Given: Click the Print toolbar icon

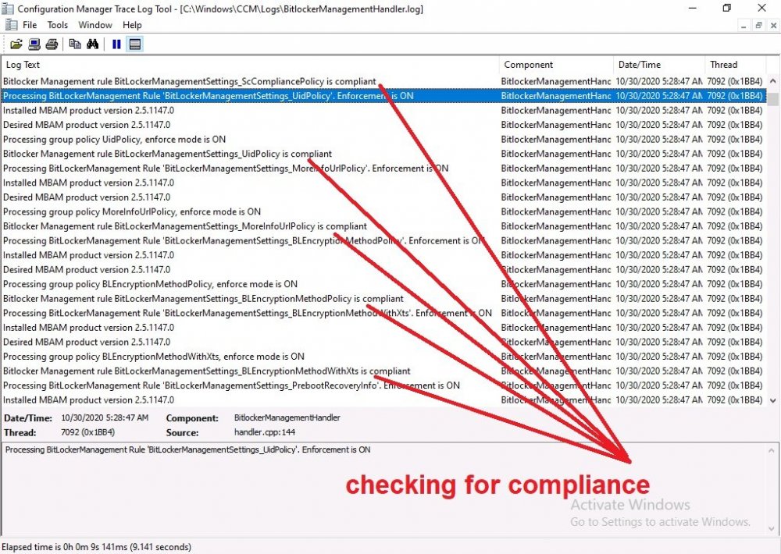Looking at the screenshot, I should click(x=52, y=44).
